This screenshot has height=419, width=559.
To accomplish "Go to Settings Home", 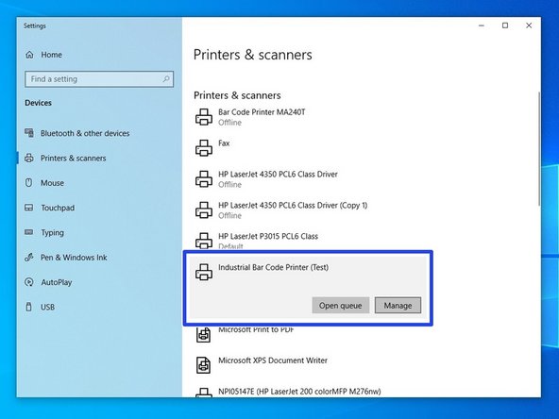I will point(51,55).
